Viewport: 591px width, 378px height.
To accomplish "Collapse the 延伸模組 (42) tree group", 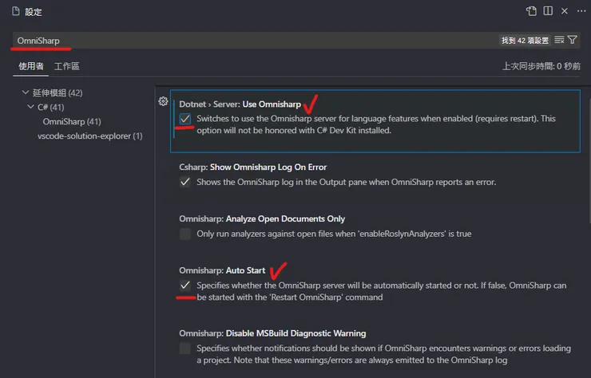I will [x=26, y=93].
